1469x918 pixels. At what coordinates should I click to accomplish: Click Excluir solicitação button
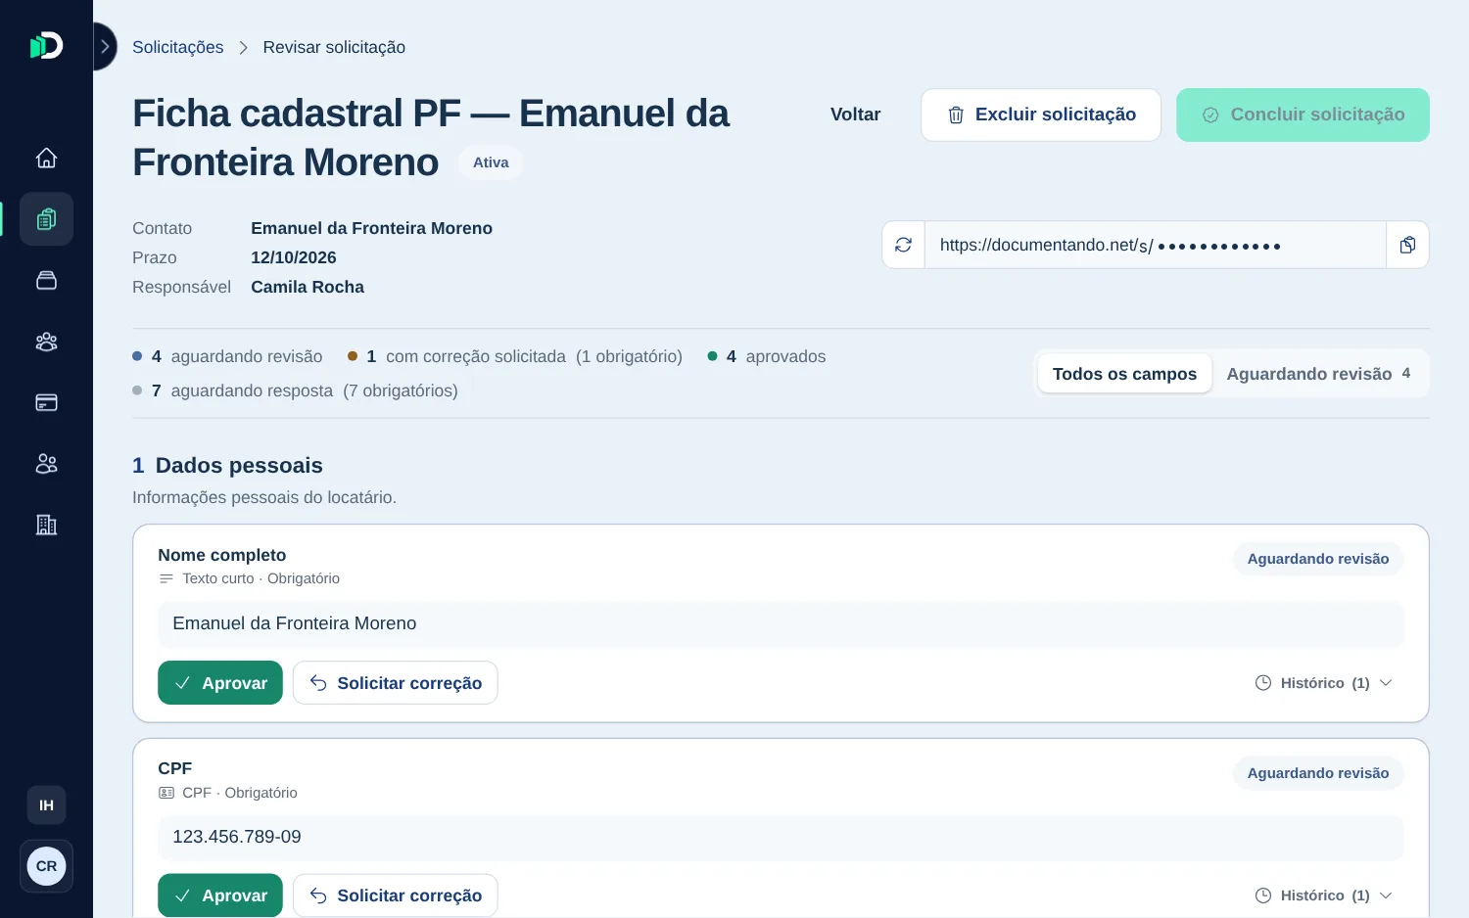(1041, 115)
